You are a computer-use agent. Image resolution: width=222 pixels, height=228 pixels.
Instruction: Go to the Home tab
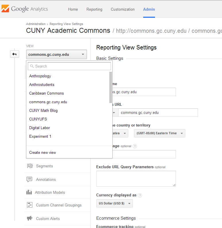point(73,9)
